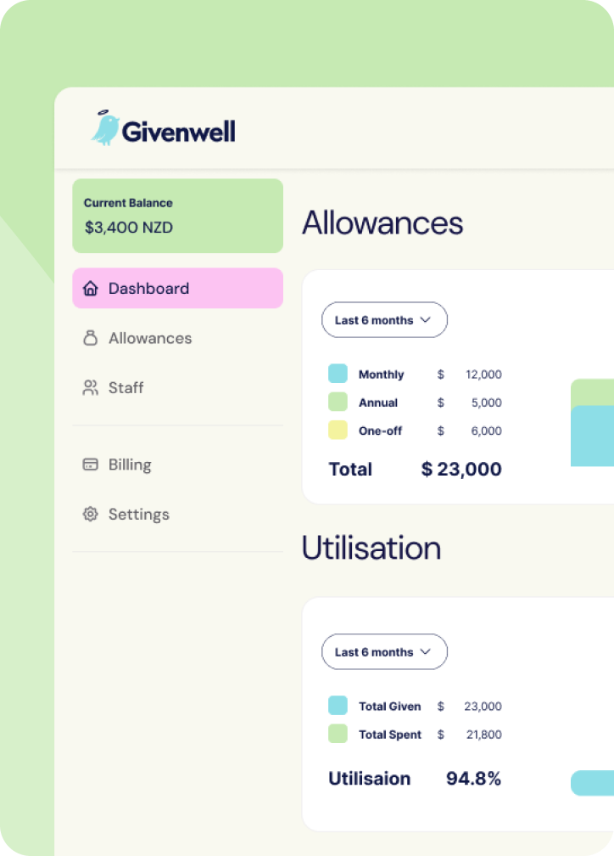The width and height of the screenshot is (614, 856).
Task: Click the Givenwell bird logo icon
Action: point(105,128)
